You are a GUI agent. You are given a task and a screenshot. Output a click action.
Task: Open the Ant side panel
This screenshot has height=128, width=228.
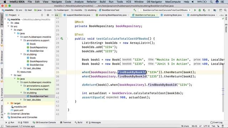[226, 17]
